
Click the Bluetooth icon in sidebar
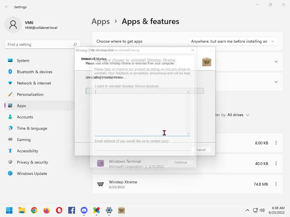click(x=10, y=71)
